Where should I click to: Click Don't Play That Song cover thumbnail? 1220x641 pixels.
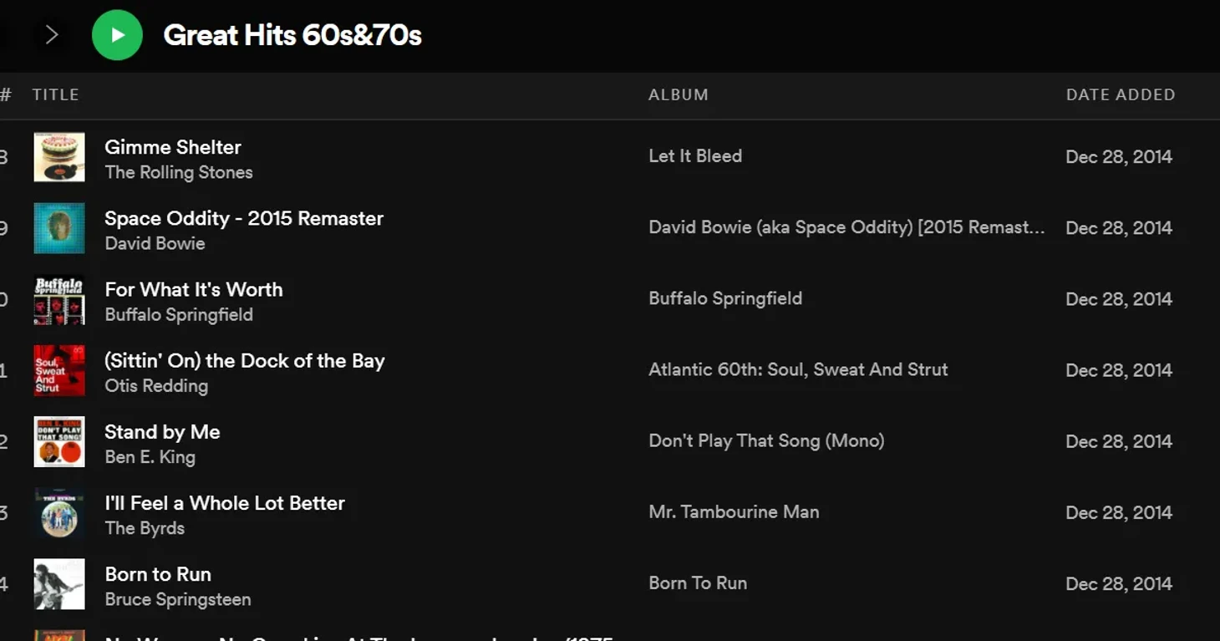[59, 441]
